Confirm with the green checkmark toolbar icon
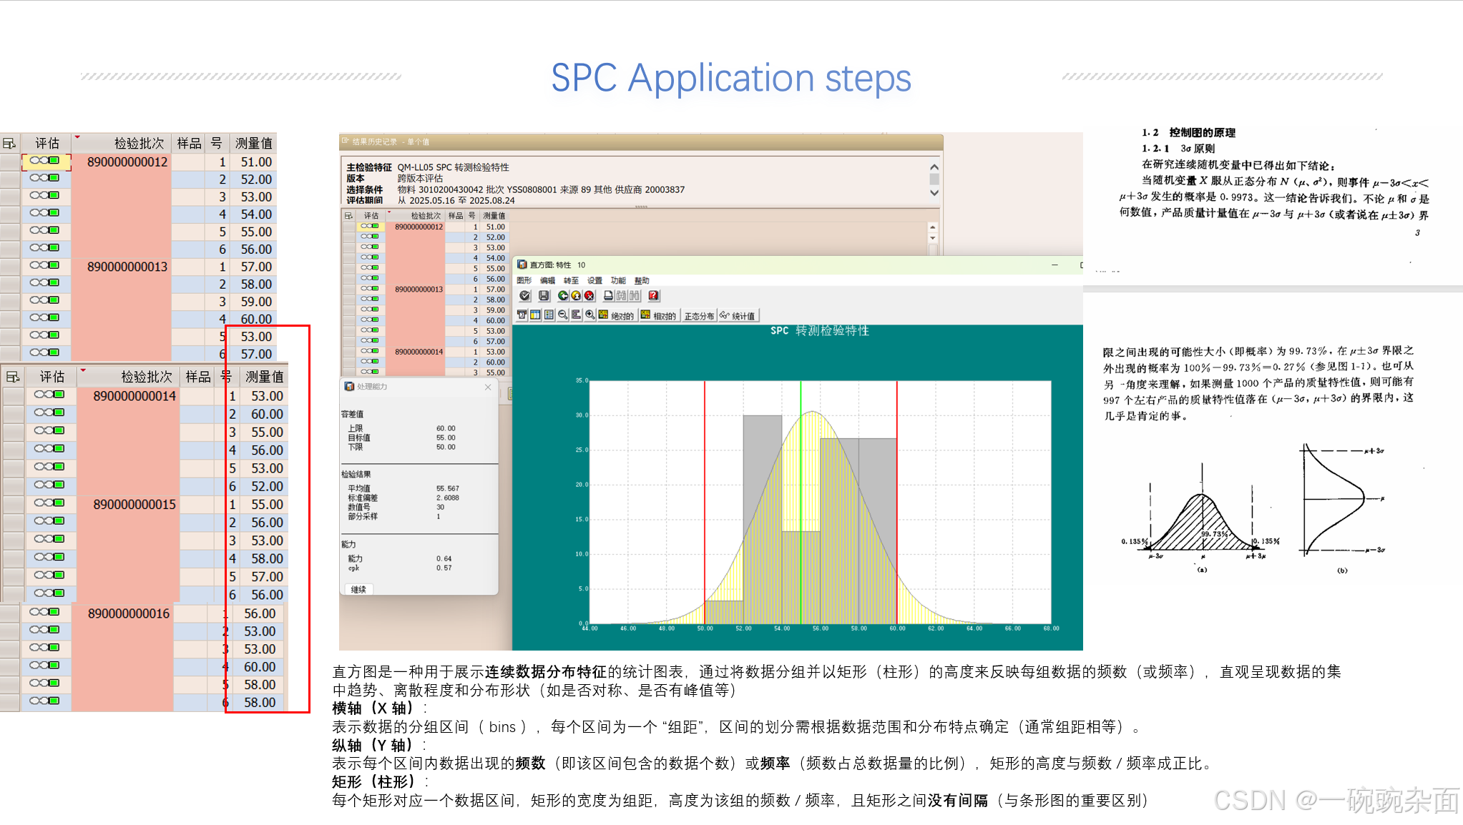This screenshot has width=1463, height=825. pos(525,296)
